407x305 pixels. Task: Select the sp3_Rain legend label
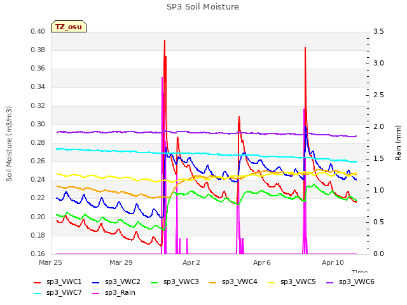click(x=120, y=293)
